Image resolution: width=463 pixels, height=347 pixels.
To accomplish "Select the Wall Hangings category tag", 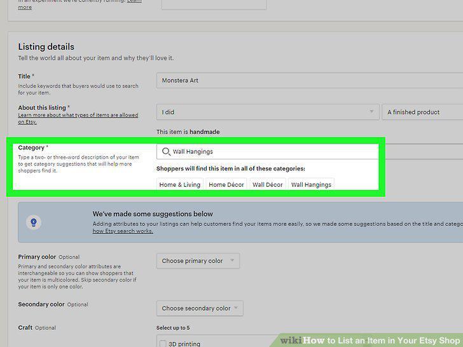I will click(x=311, y=184).
